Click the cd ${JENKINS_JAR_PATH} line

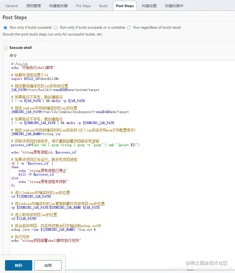pyautogui.click(x=31, y=197)
